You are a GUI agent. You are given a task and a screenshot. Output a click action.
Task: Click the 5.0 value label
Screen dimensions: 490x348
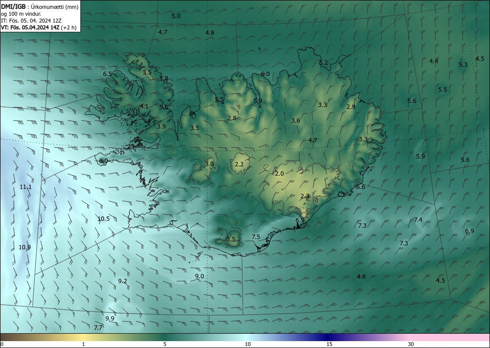tap(176, 16)
